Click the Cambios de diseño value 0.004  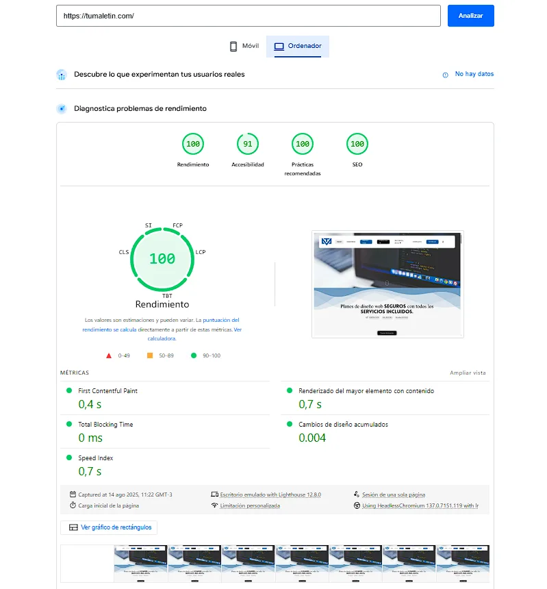pyautogui.click(x=312, y=438)
